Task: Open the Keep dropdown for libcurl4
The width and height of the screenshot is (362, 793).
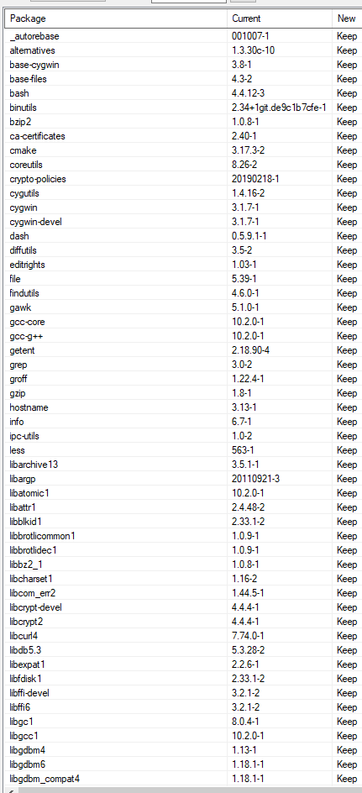Action: 347,636
